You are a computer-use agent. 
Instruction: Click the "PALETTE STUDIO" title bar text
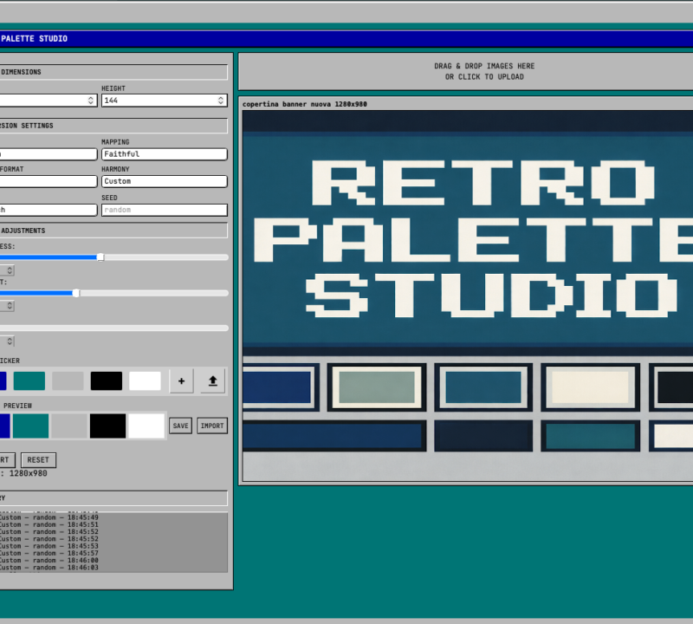point(34,39)
